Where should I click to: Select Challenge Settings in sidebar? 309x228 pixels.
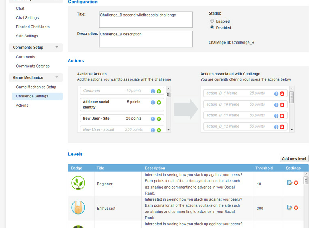[37, 96]
